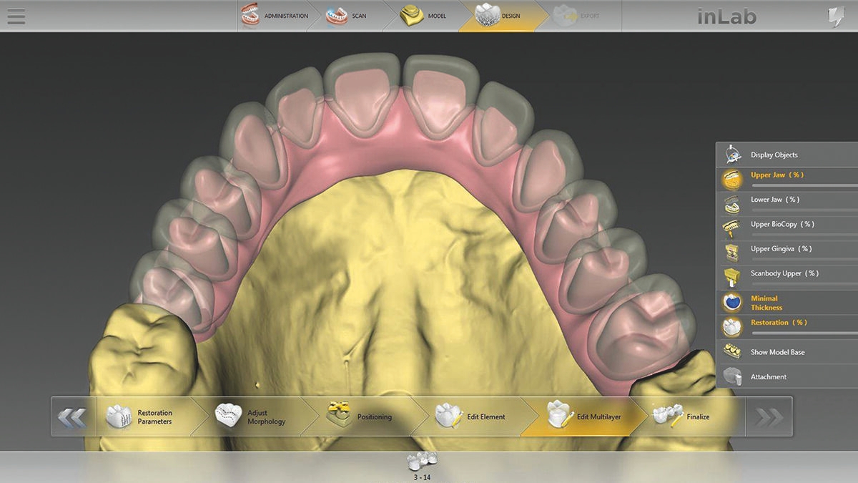Switch to the Scan phase tab

coord(349,16)
